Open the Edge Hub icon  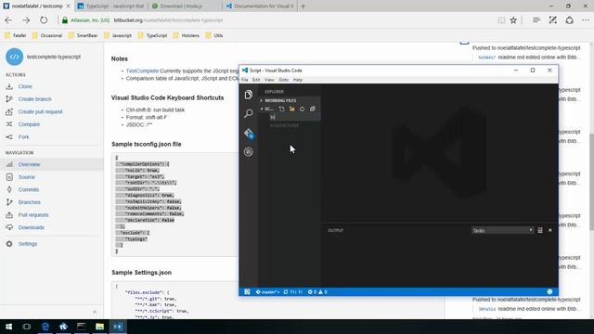click(x=536, y=20)
